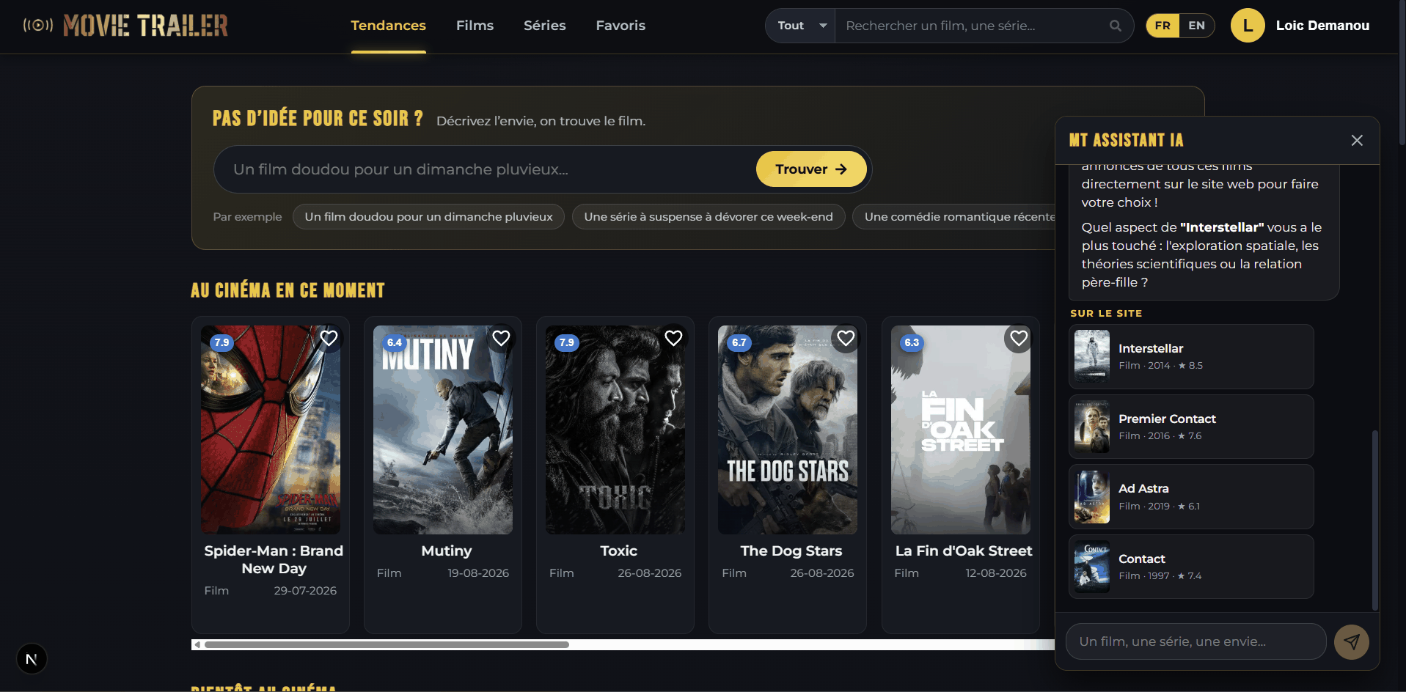Click the 'Premier Contact' suggestion title
The image size is (1406, 692).
coord(1167,419)
